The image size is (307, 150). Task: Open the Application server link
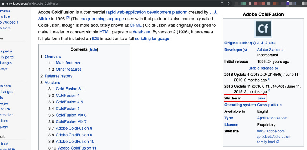272,118
